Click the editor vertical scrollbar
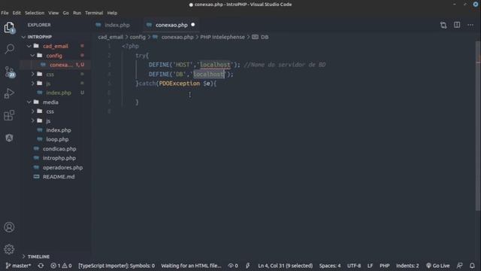The height and width of the screenshot is (271, 481). pyautogui.click(x=478, y=126)
